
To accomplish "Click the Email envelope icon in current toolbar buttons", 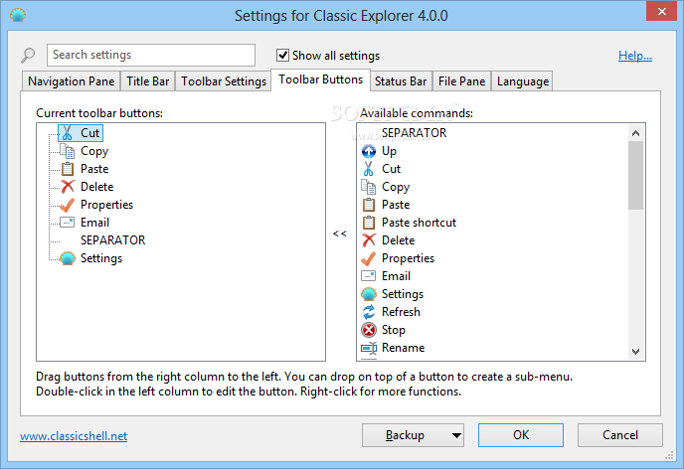I will pos(67,223).
